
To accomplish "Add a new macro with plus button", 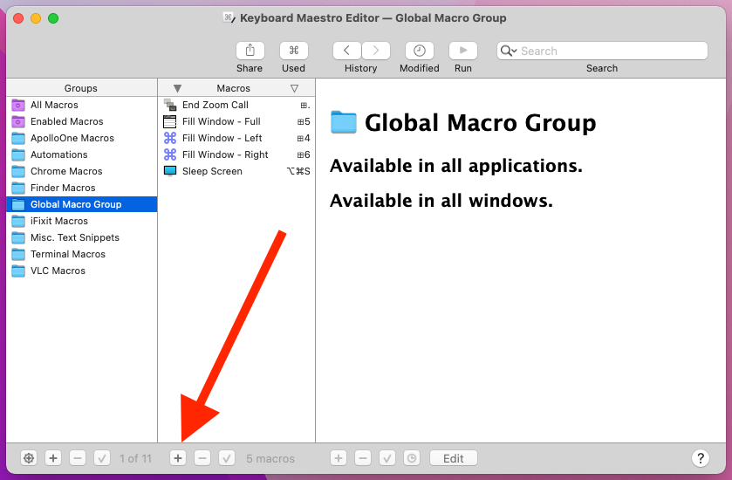I will 178,458.
